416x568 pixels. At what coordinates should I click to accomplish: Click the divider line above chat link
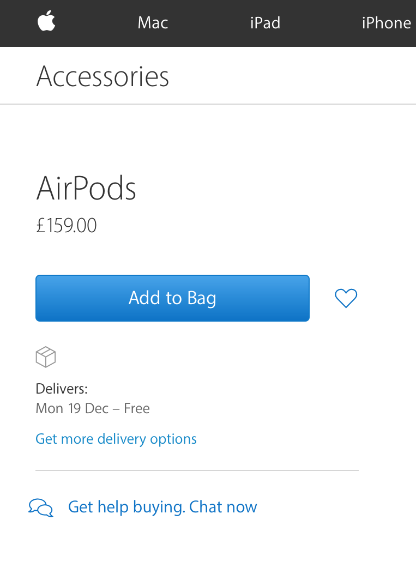click(197, 470)
